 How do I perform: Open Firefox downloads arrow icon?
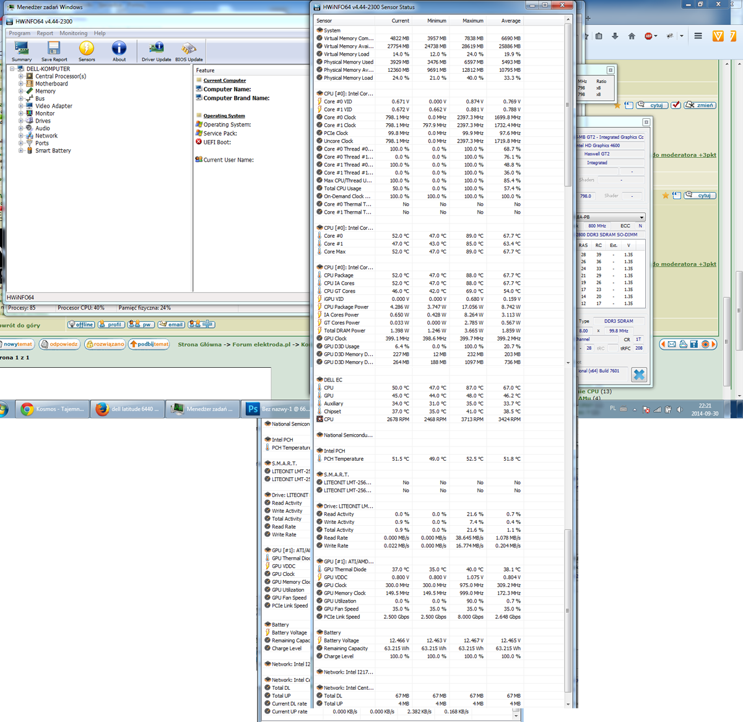click(x=615, y=37)
